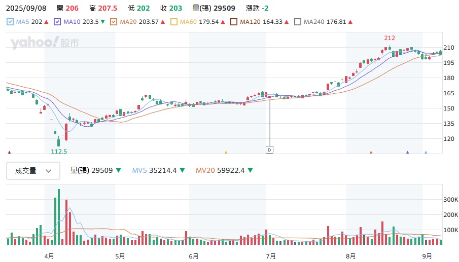
Task: Click the 8月 label on time axis
Action: pyautogui.click(x=350, y=256)
